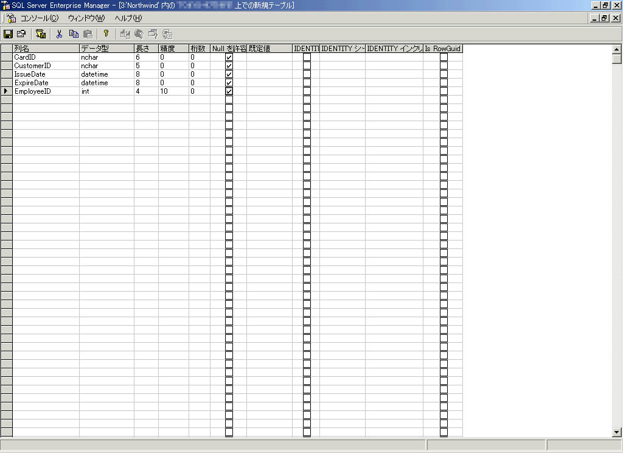This screenshot has height=453, width=623.
Task: Click the vertical scrollbar up arrow
Action: pyautogui.click(x=616, y=49)
